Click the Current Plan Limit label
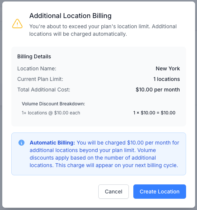Image resolution: width=197 pixels, height=210 pixels. point(40,79)
